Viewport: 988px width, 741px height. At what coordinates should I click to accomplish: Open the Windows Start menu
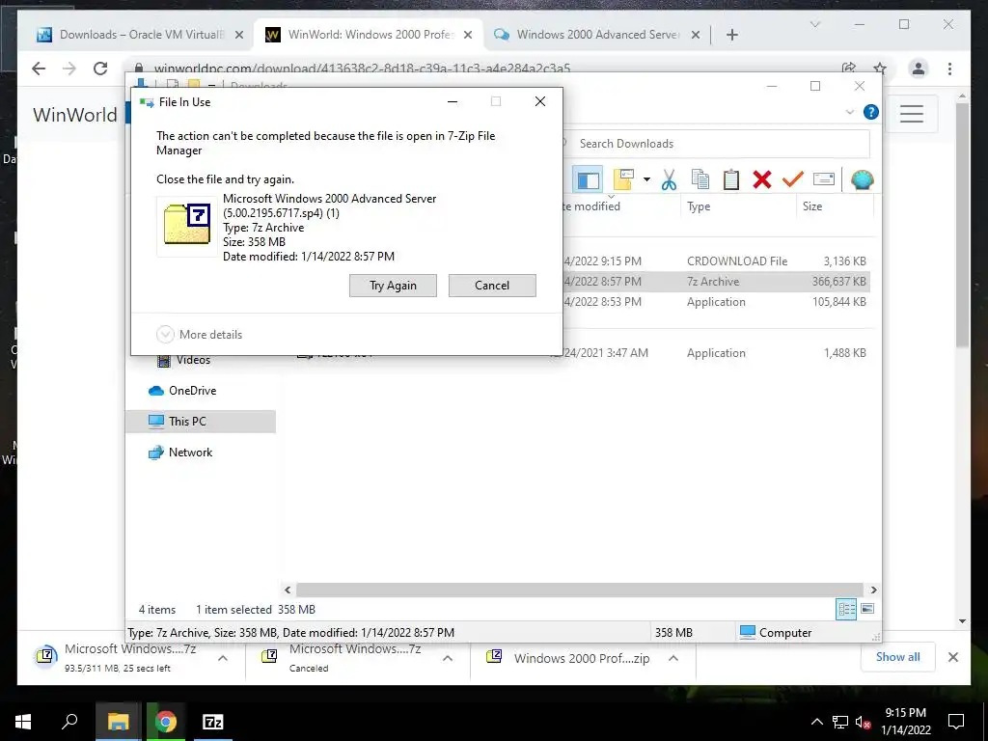pyautogui.click(x=23, y=722)
